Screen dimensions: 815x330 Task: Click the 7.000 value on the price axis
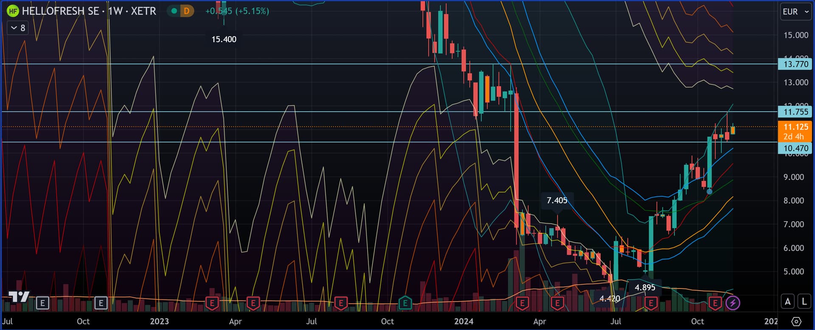pos(794,224)
